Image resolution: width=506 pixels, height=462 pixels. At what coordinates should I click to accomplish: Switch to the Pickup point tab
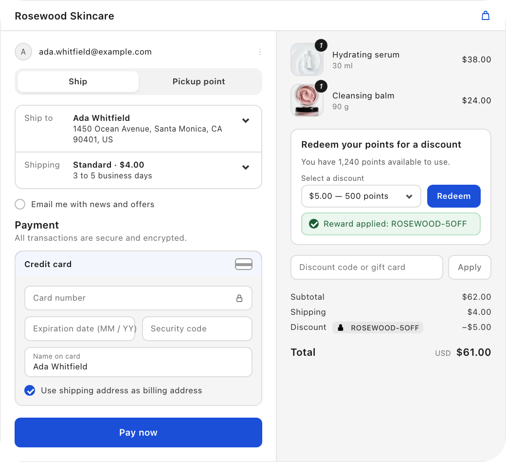pyautogui.click(x=199, y=81)
